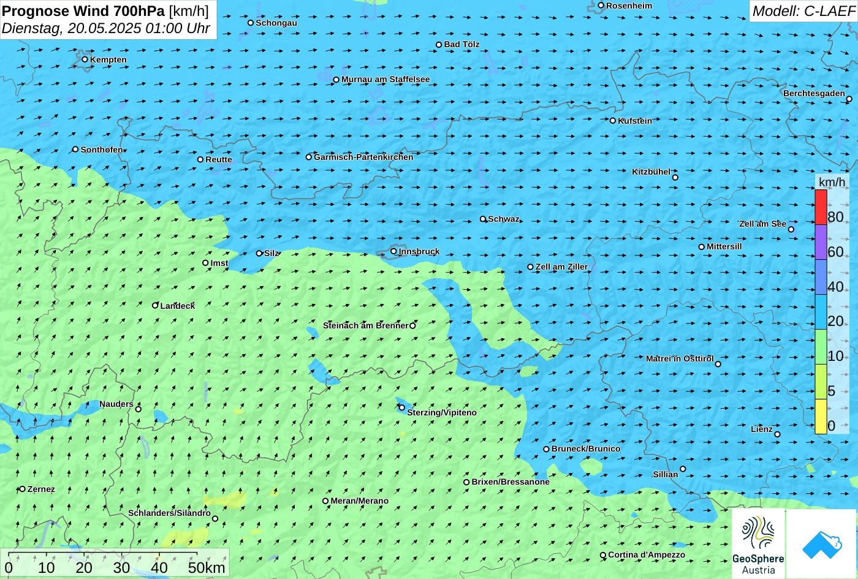This screenshot has width=858, height=579.
Task: Select the Cortina d'Ampezzo label
Action: point(647,554)
